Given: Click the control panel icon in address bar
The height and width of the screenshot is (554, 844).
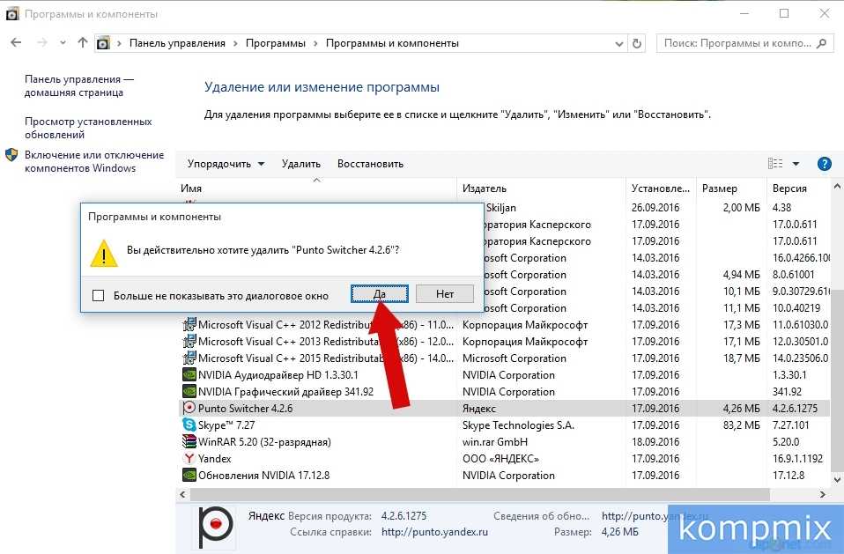Looking at the screenshot, I should [x=103, y=43].
